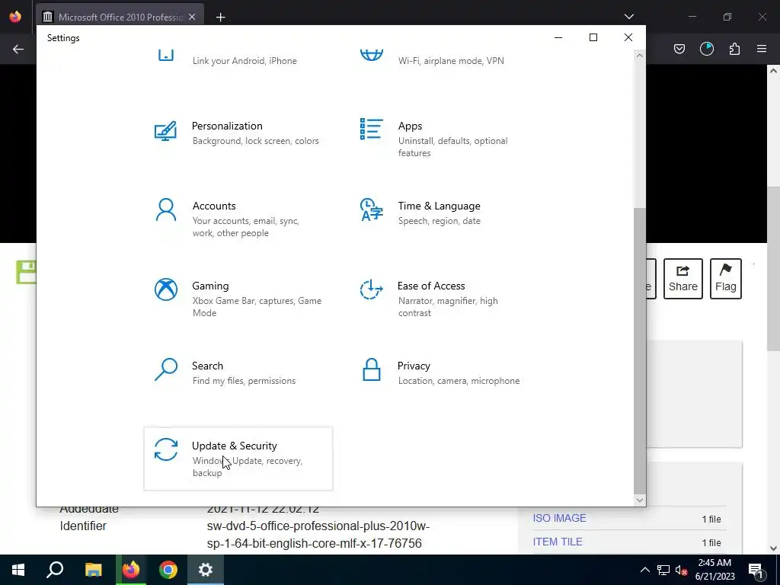Click Firefox page scrollbar down arrow

tap(774, 548)
